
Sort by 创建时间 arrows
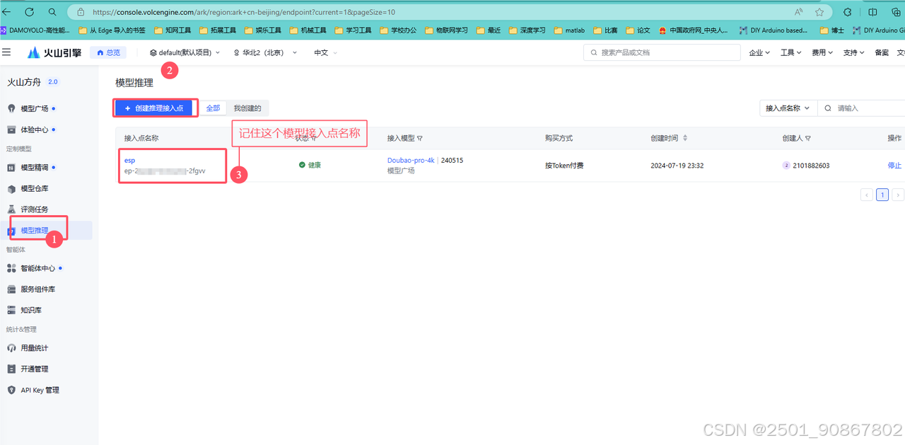tap(685, 139)
